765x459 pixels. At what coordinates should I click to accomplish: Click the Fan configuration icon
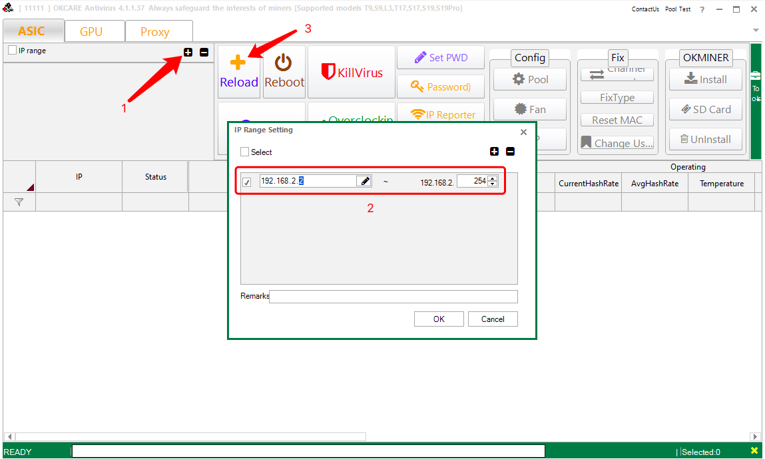(x=519, y=108)
